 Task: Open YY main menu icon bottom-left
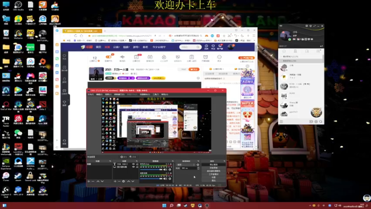click(x=281, y=122)
